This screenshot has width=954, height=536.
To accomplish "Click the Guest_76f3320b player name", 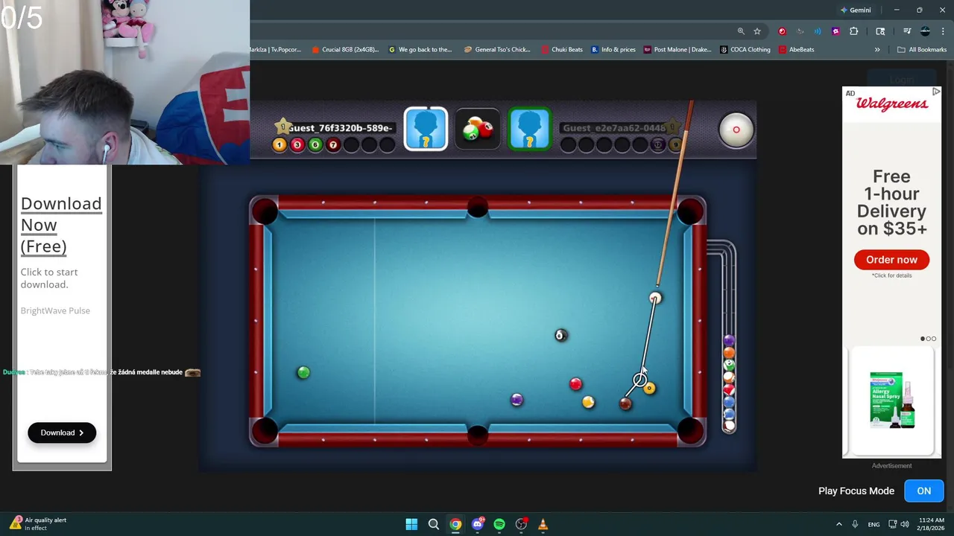I will (x=340, y=128).
